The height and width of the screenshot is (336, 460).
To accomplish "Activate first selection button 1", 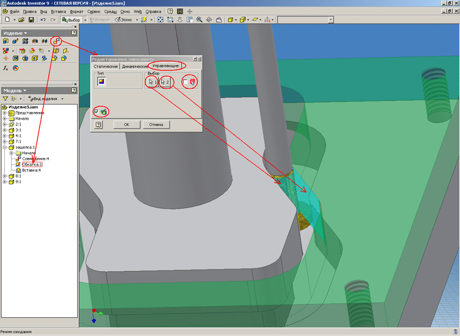I will point(152,82).
